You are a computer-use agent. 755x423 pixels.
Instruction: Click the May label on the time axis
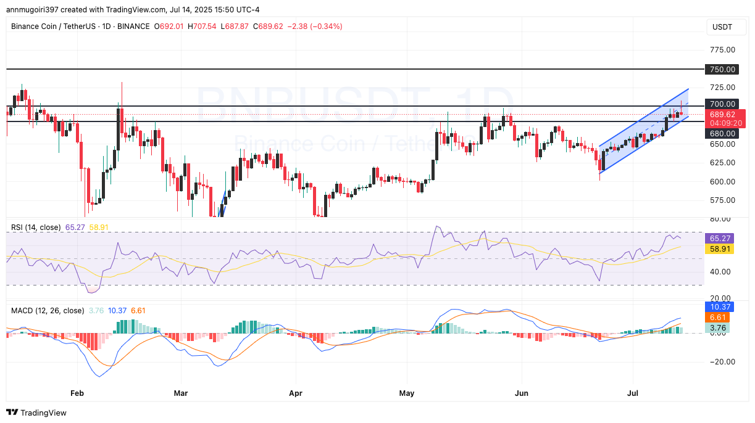pyautogui.click(x=407, y=392)
